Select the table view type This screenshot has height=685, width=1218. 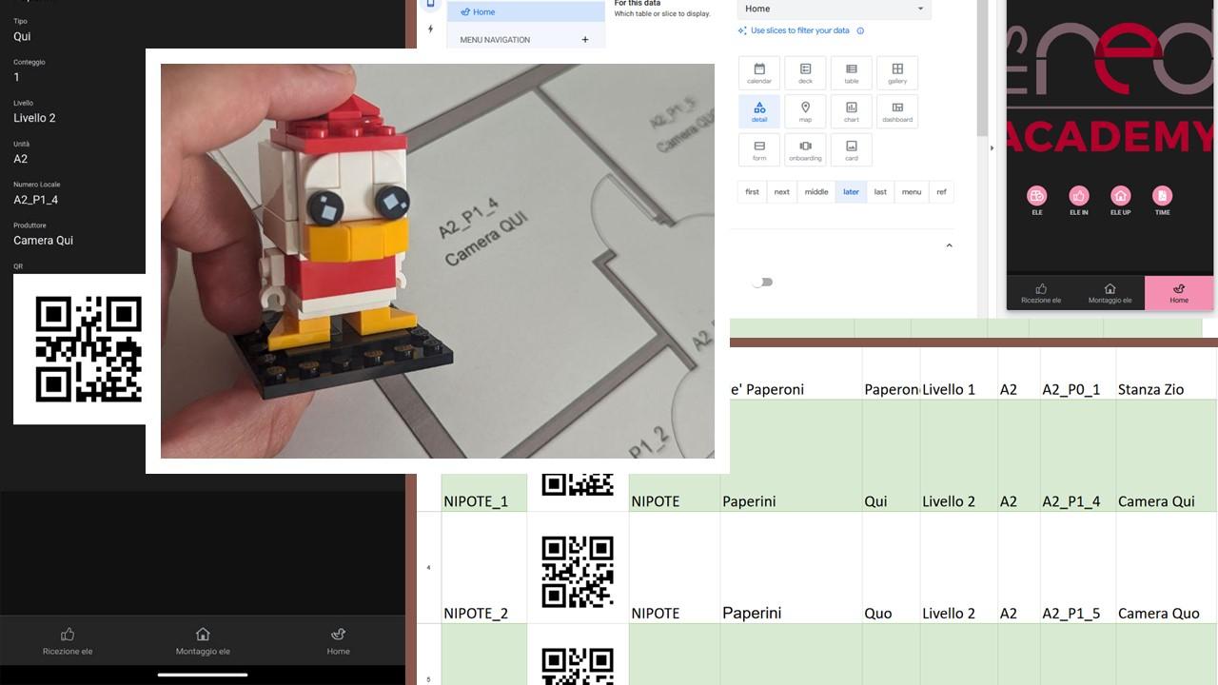[852, 73]
